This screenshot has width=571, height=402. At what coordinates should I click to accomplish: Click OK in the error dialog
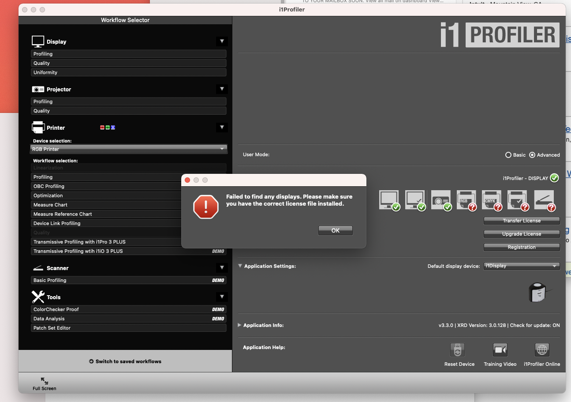(336, 230)
